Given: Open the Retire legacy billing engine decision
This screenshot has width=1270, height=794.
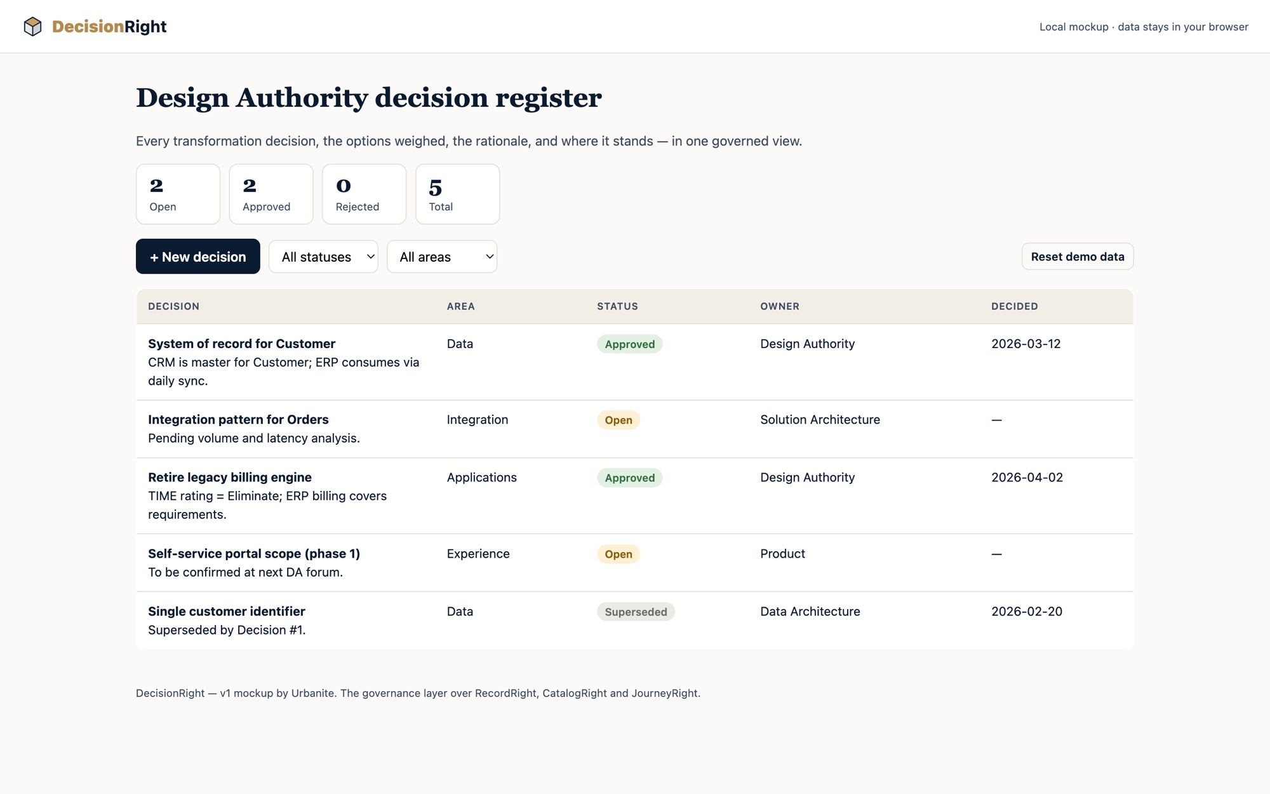Looking at the screenshot, I should [x=230, y=477].
